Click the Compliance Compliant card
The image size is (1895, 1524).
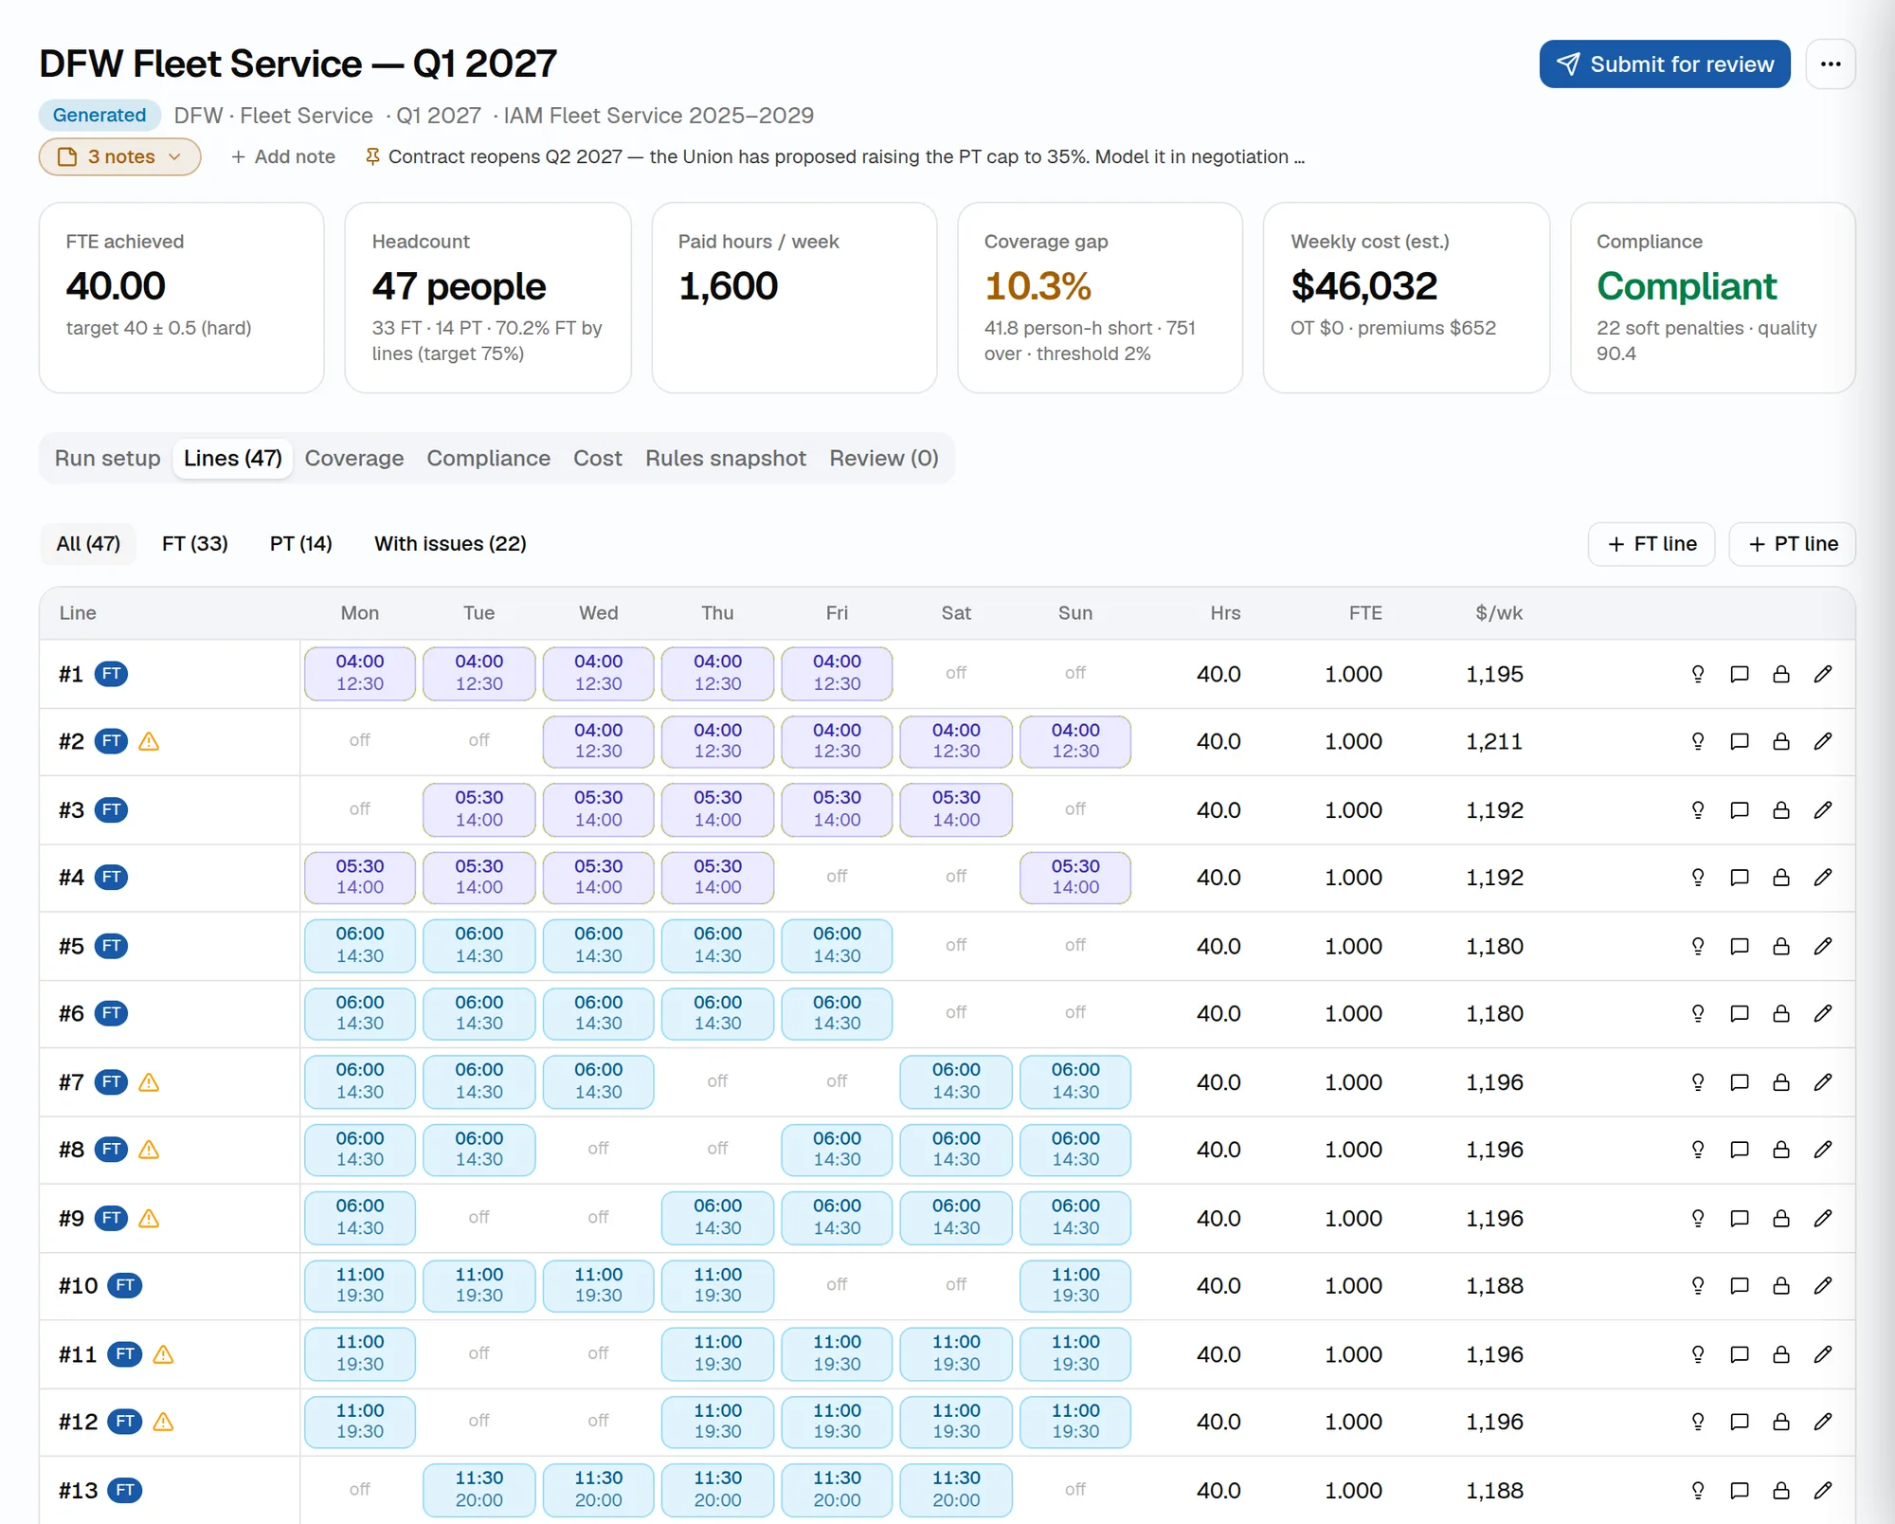point(1713,298)
